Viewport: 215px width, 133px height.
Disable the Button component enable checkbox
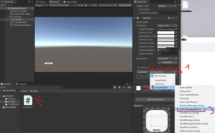pyautogui.click(x=141, y=18)
